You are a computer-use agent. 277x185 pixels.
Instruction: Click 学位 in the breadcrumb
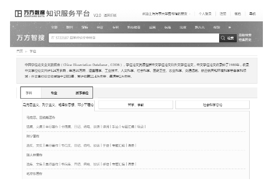(x=33, y=51)
